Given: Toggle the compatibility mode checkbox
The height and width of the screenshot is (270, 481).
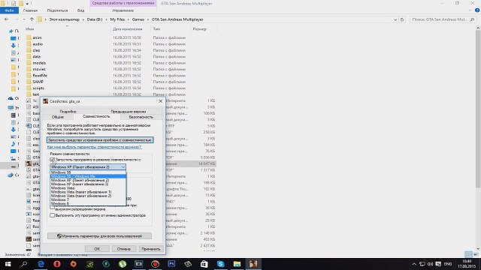Looking at the screenshot, I should (52, 160).
